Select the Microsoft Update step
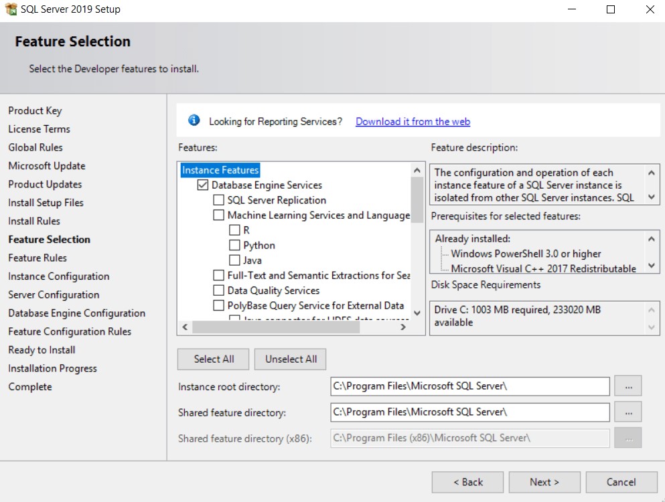 click(47, 166)
